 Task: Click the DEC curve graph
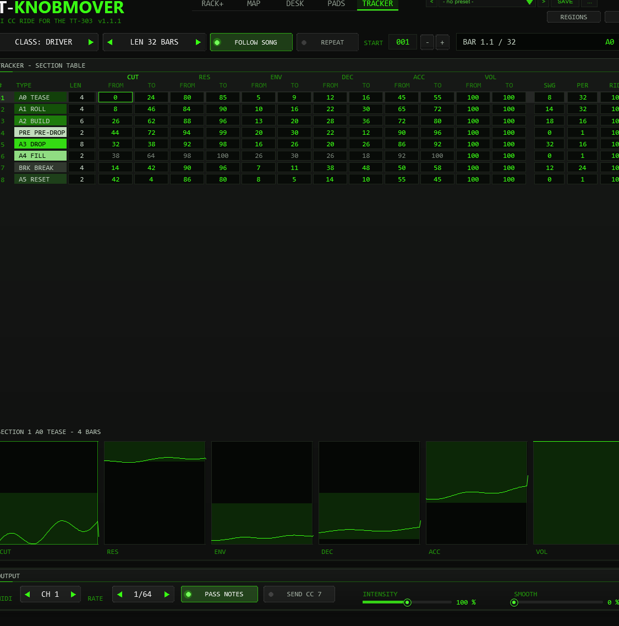[369, 493]
